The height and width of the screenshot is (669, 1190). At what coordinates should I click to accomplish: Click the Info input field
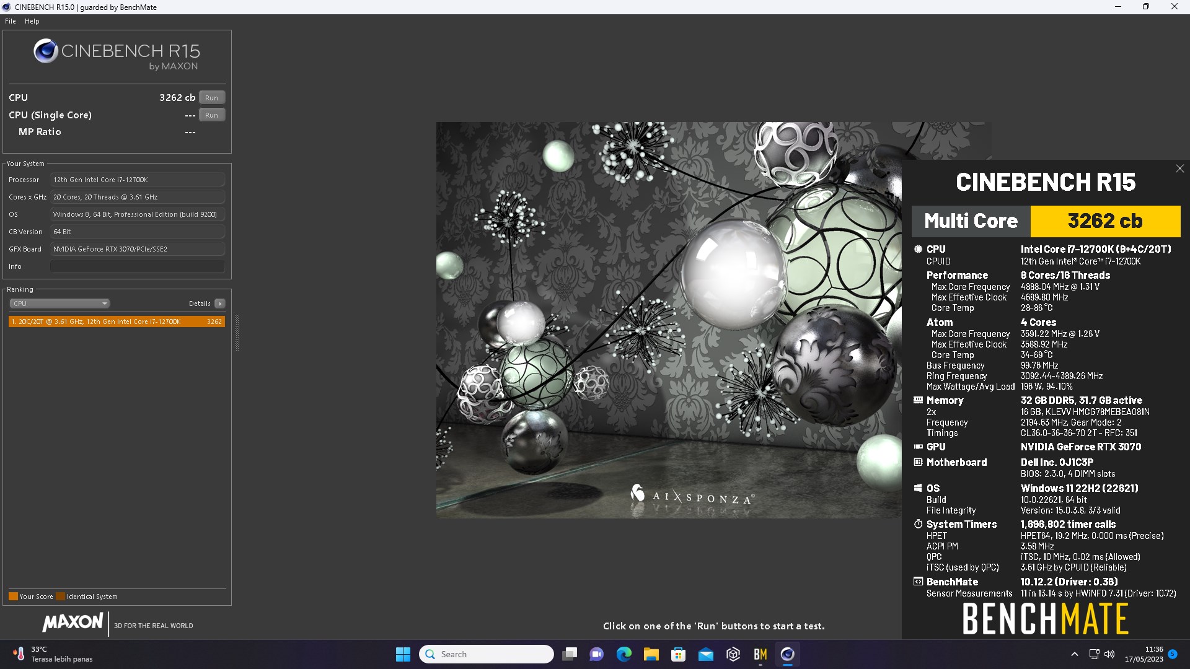(138, 266)
